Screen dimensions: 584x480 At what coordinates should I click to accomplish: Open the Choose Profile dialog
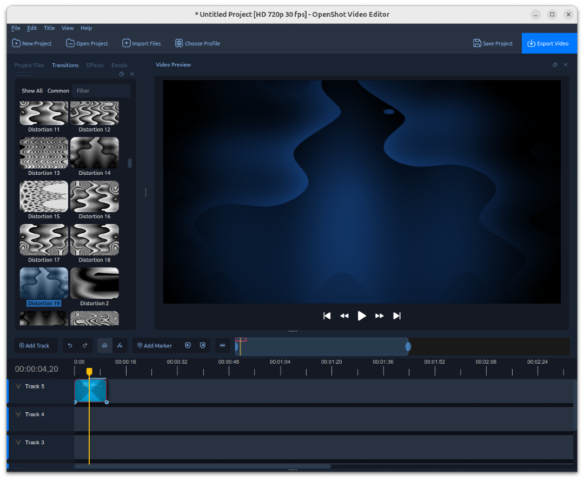(x=197, y=43)
